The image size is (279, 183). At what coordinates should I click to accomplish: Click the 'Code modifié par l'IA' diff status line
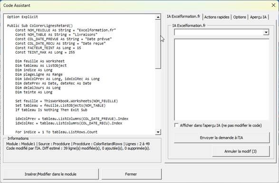78,148
